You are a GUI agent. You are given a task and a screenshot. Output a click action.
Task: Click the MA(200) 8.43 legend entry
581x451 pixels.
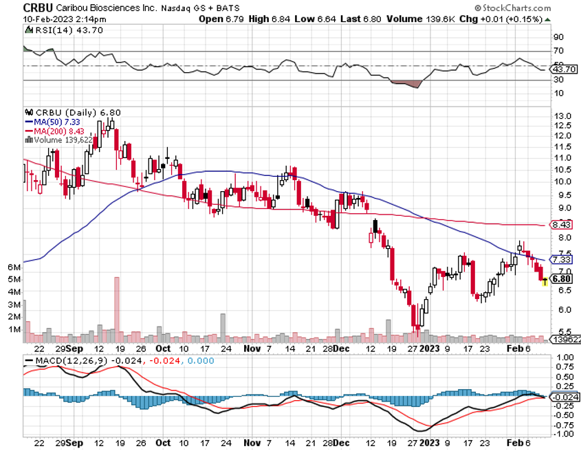[x=59, y=131]
